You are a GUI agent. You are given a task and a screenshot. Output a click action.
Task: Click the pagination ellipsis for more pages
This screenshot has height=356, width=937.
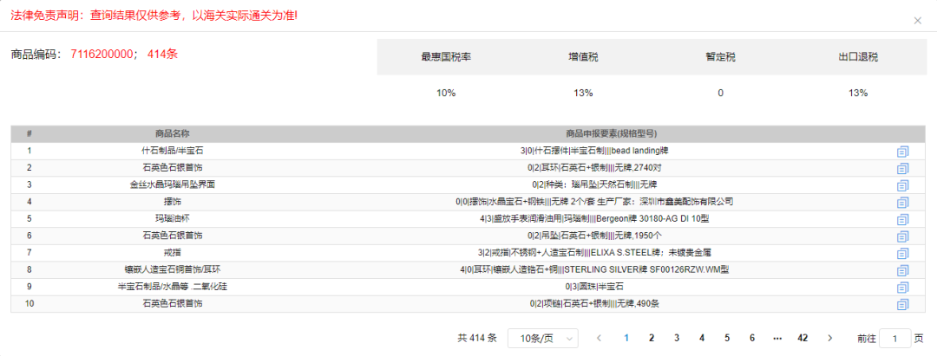776,338
